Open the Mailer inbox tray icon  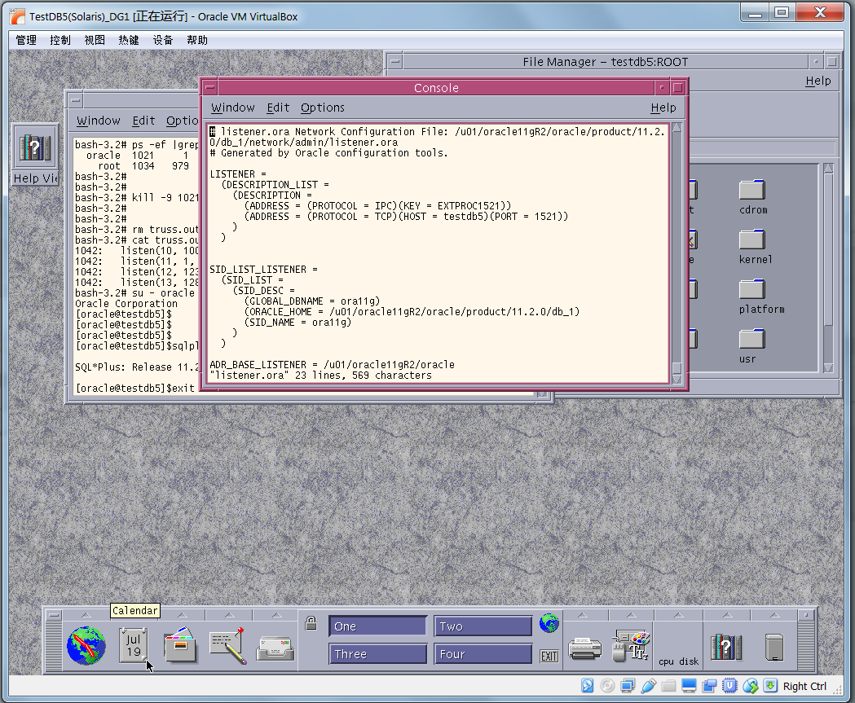tap(275, 648)
